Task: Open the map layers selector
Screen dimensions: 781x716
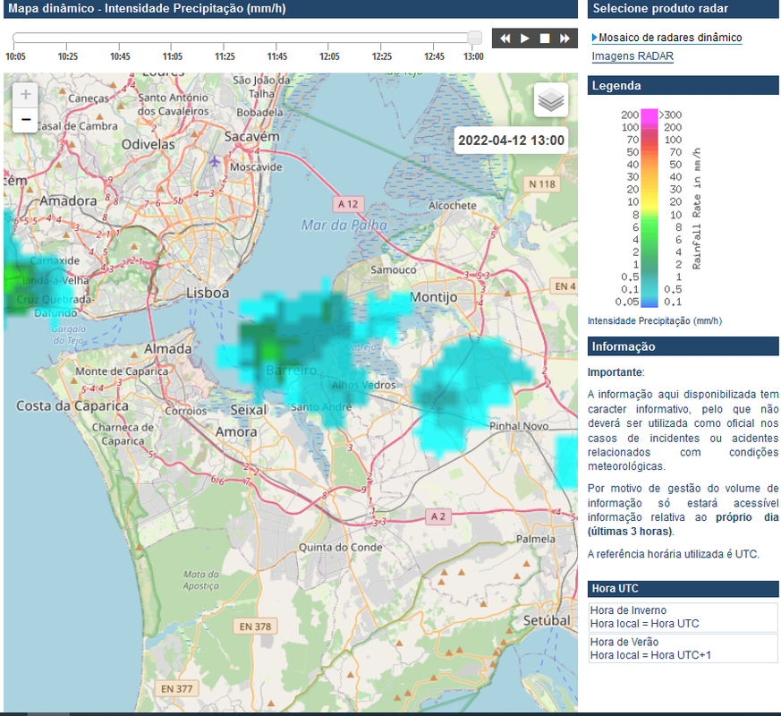Action: click(x=551, y=100)
